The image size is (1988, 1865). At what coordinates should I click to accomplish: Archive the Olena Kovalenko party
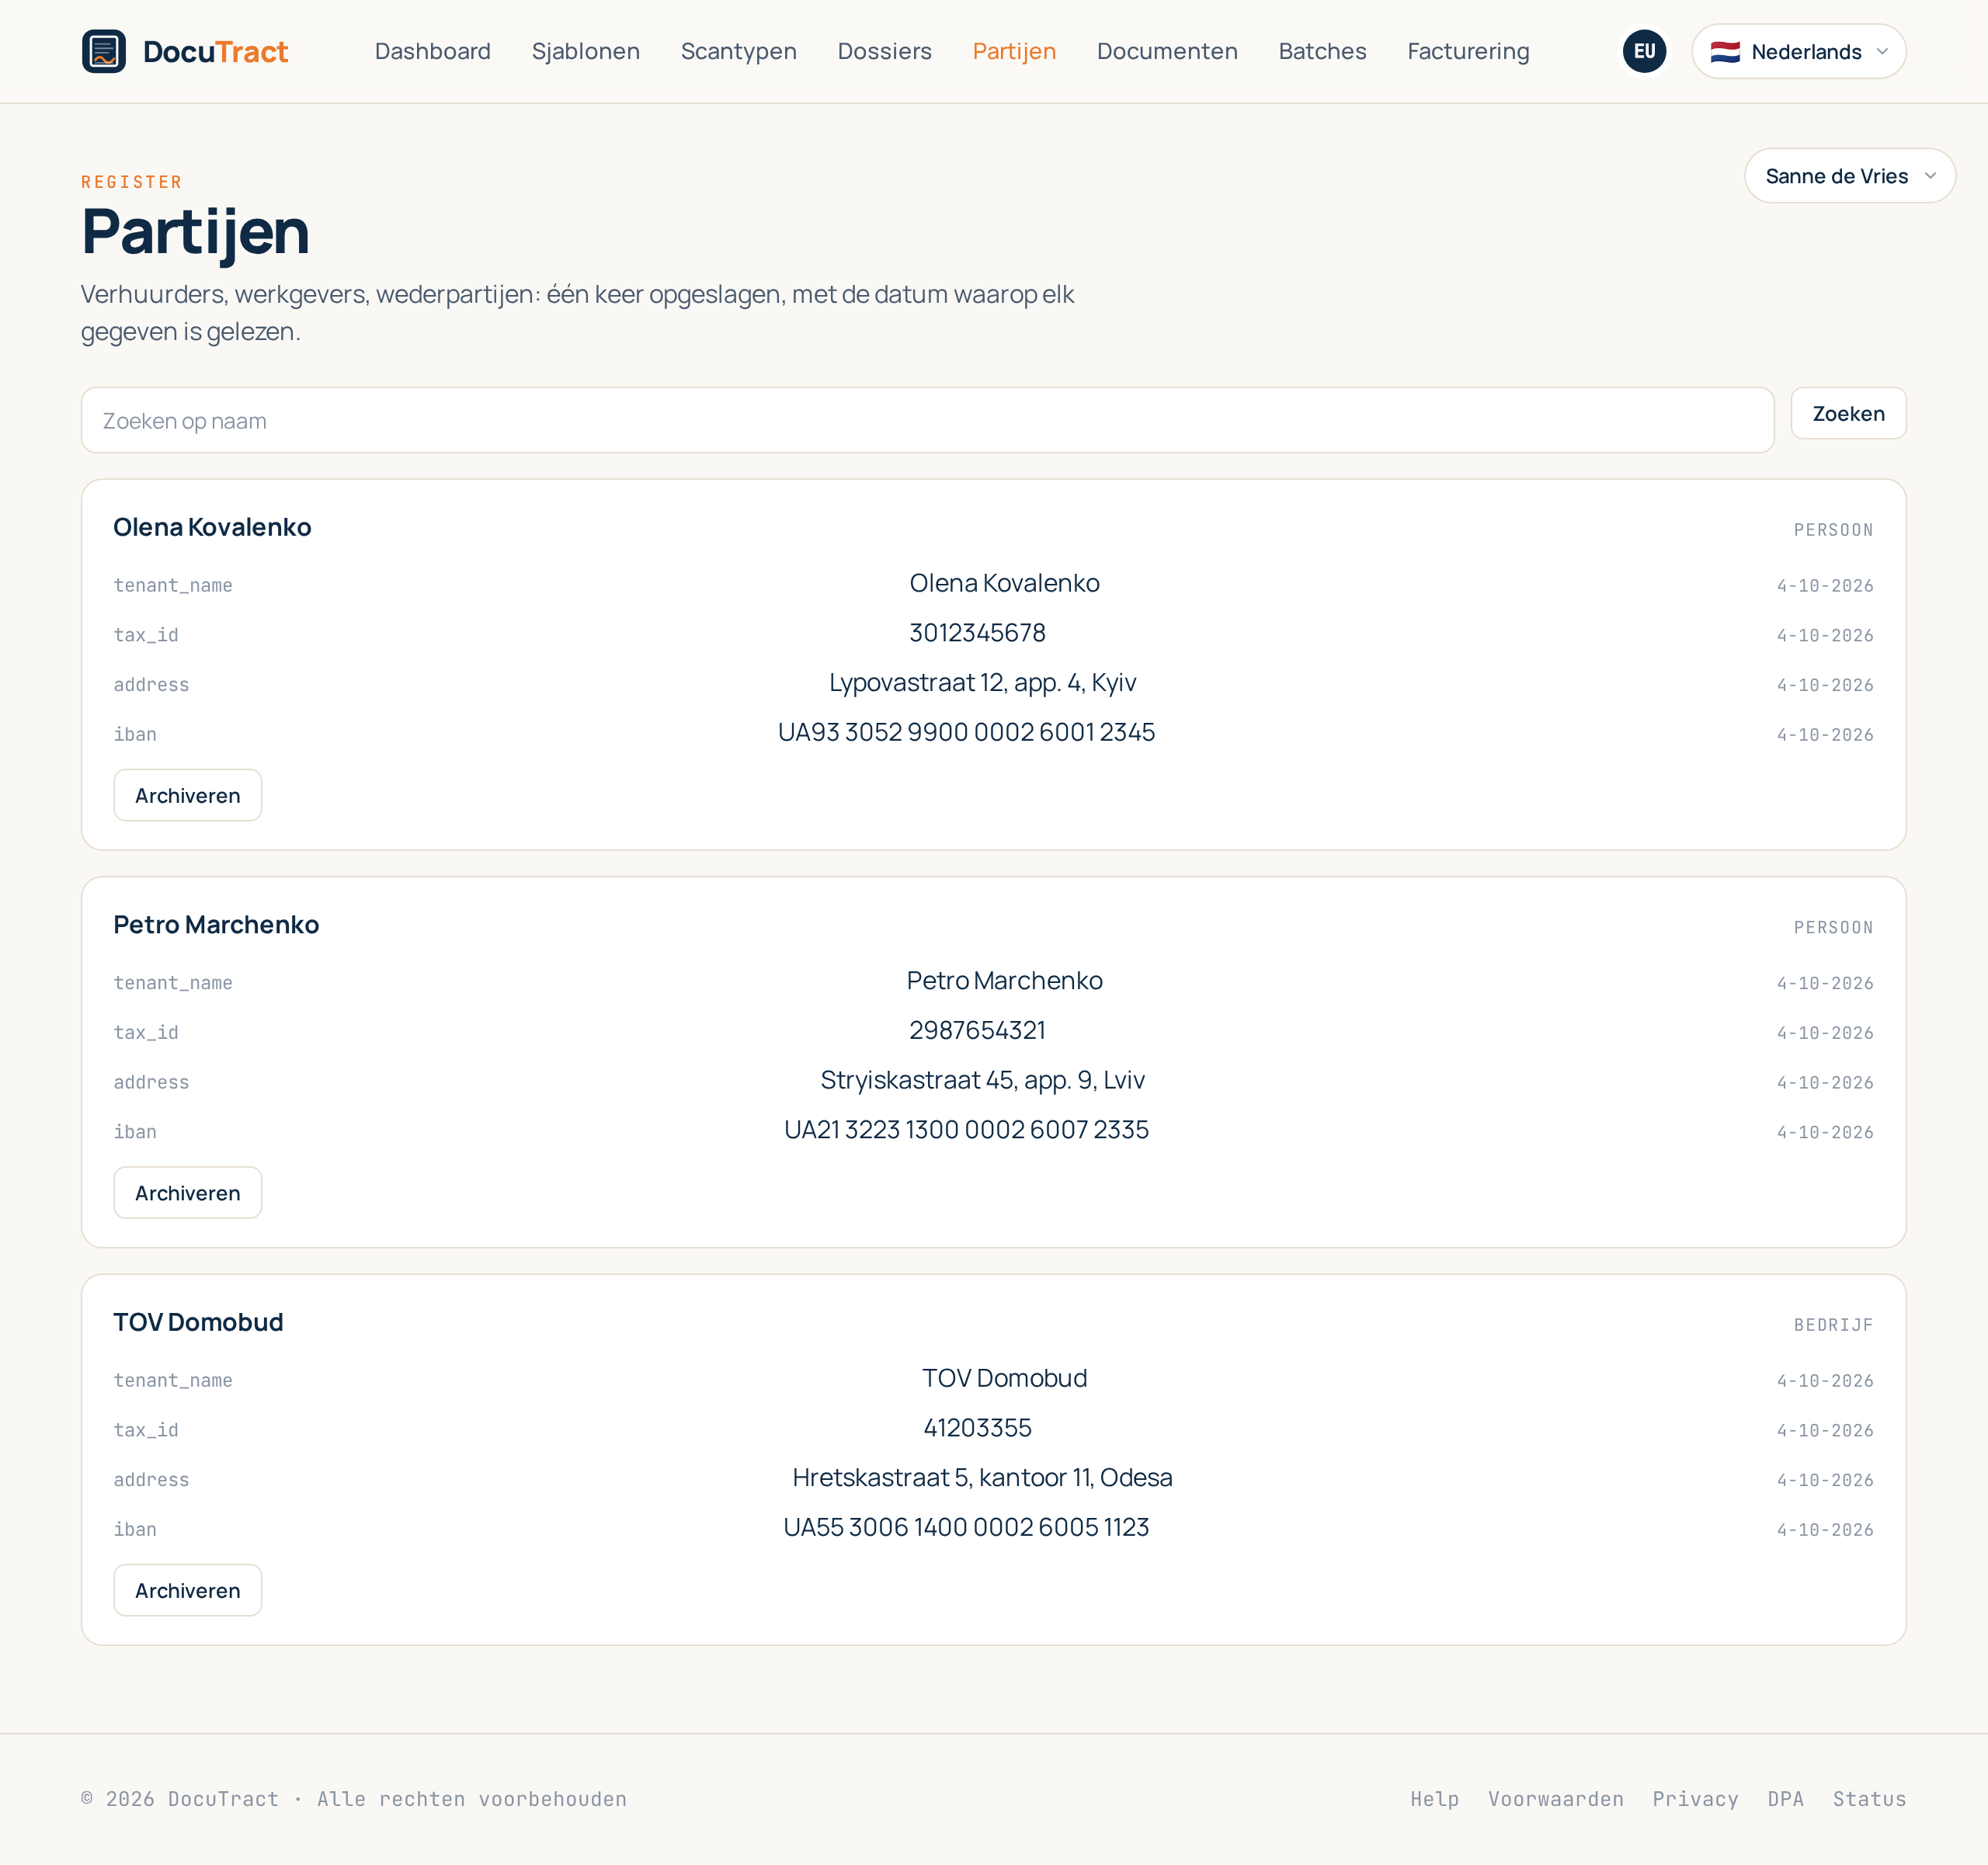coord(188,795)
